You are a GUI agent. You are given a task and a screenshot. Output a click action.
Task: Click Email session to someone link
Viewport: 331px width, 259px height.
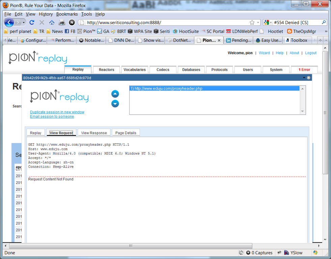click(52, 116)
